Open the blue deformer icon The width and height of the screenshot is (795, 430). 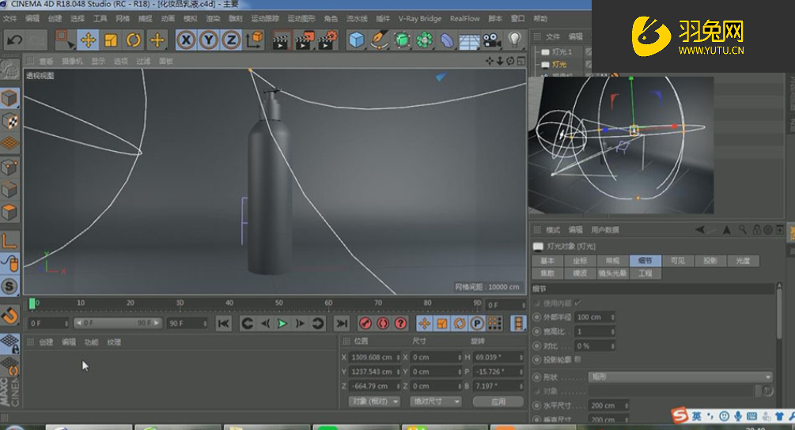tap(447, 40)
